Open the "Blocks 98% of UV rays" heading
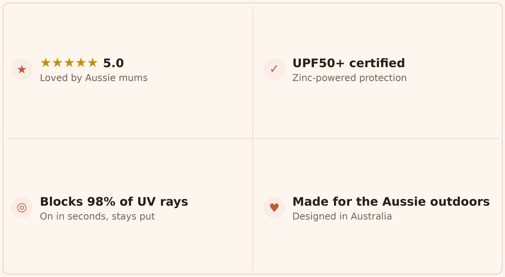The width and height of the screenshot is (505, 277). (114, 202)
